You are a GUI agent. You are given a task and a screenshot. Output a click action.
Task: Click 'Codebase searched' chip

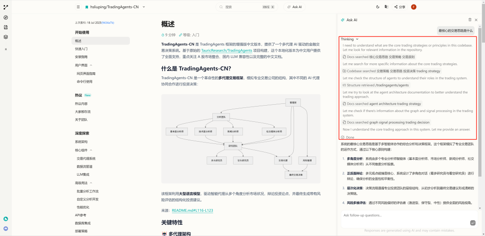[x=392, y=71]
